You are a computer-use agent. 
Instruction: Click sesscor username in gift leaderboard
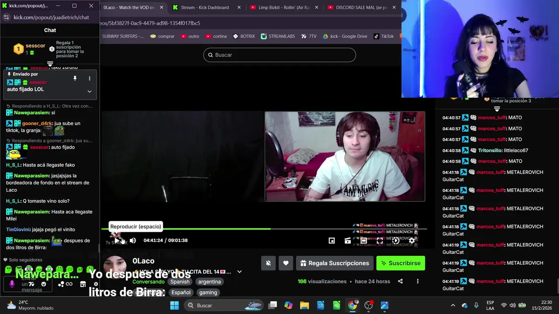coord(35,46)
